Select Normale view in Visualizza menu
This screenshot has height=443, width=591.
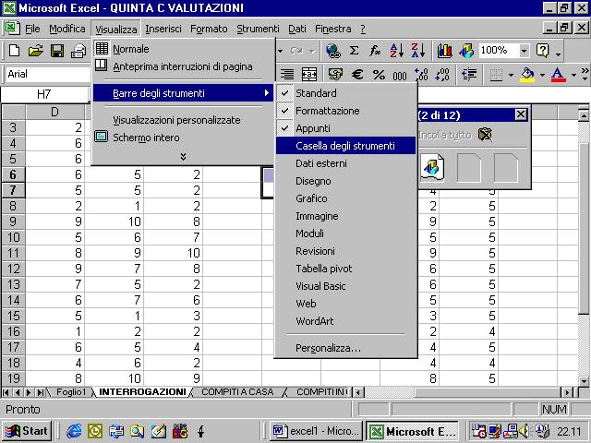click(x=183, y=49)
